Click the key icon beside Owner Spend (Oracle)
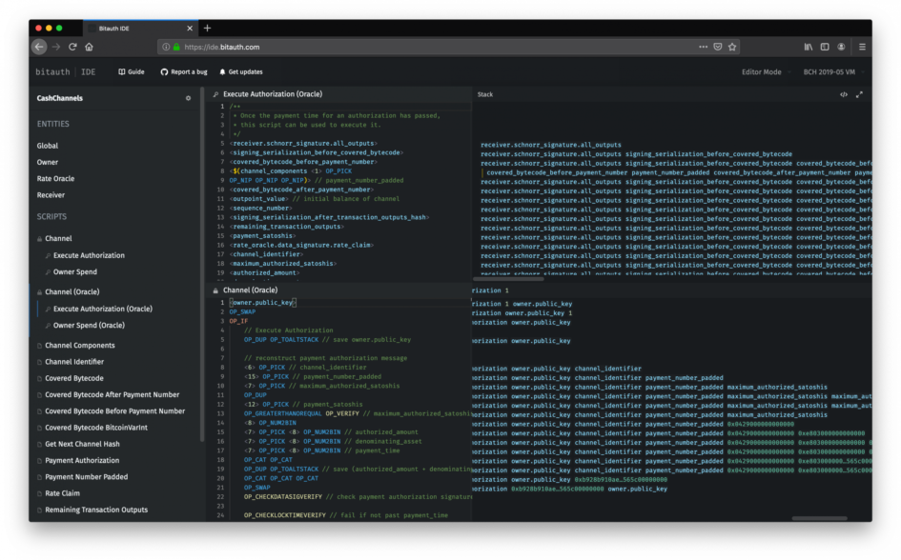 [49, 326]
